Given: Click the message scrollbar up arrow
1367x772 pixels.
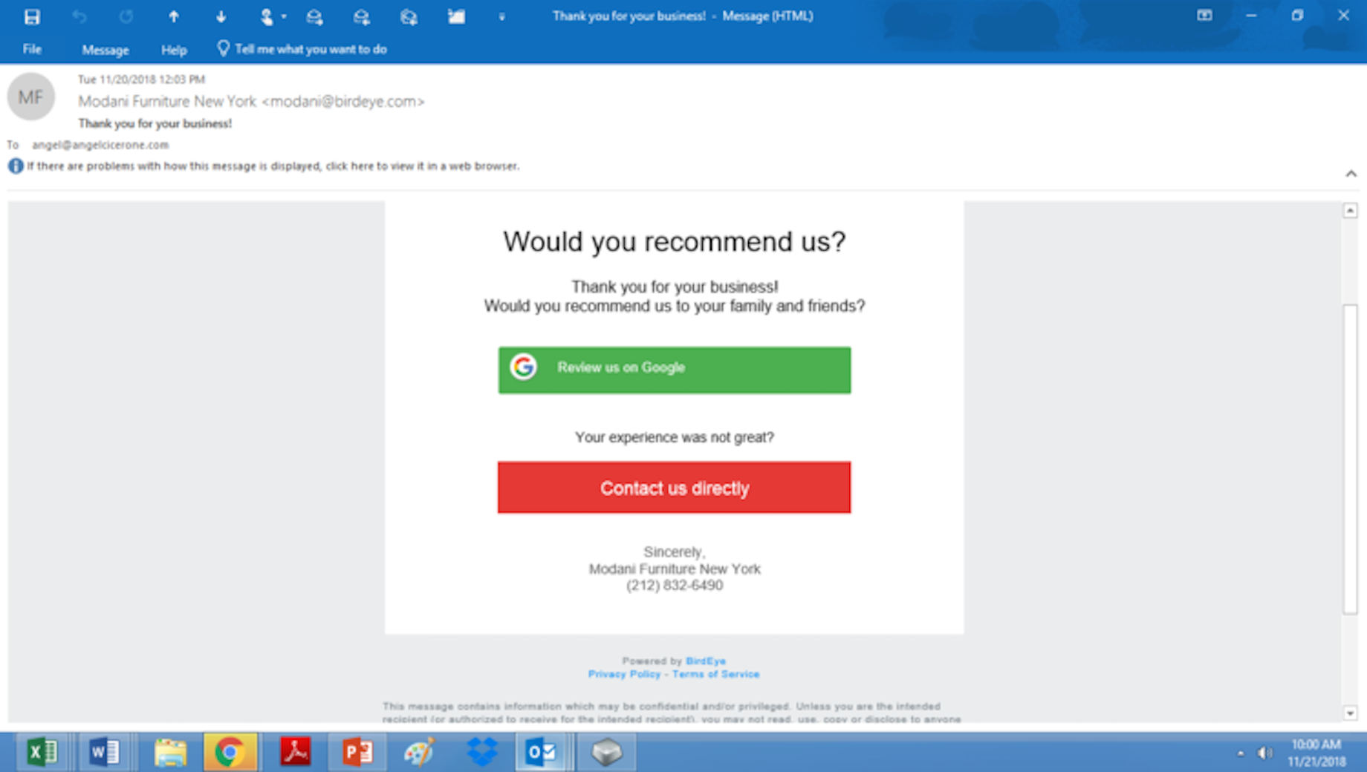Looking at the screenshot, I should pyautogui.click(x=1350, y=211).
